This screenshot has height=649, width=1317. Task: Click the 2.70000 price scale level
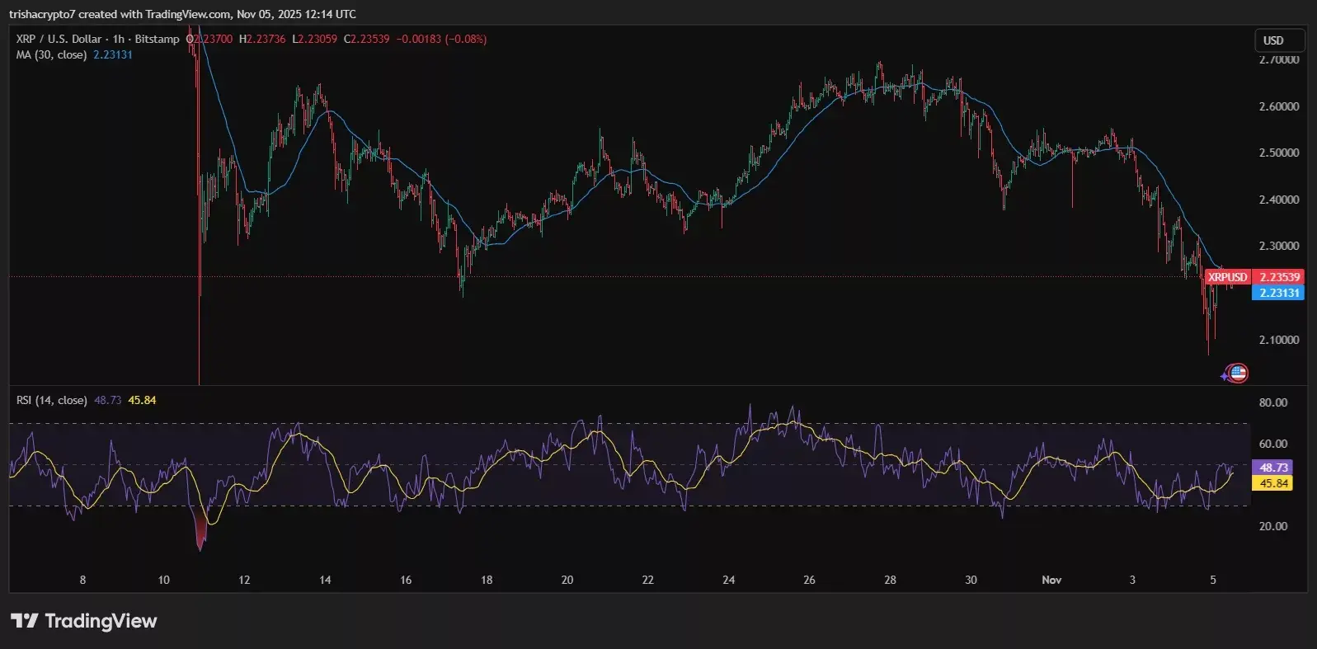[x=1278, y=60]
